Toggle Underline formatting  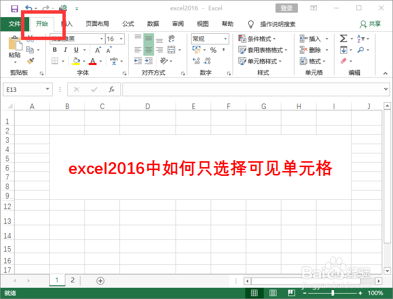coord(76,50)
